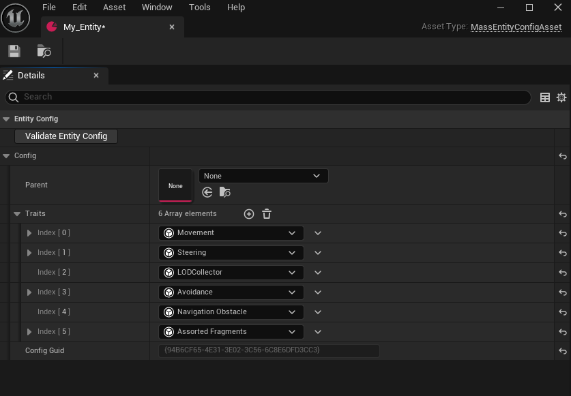The height and width of the screenshot is (396, 571).
Task: Open the Movement trait class dropdown
Action: 231,233
